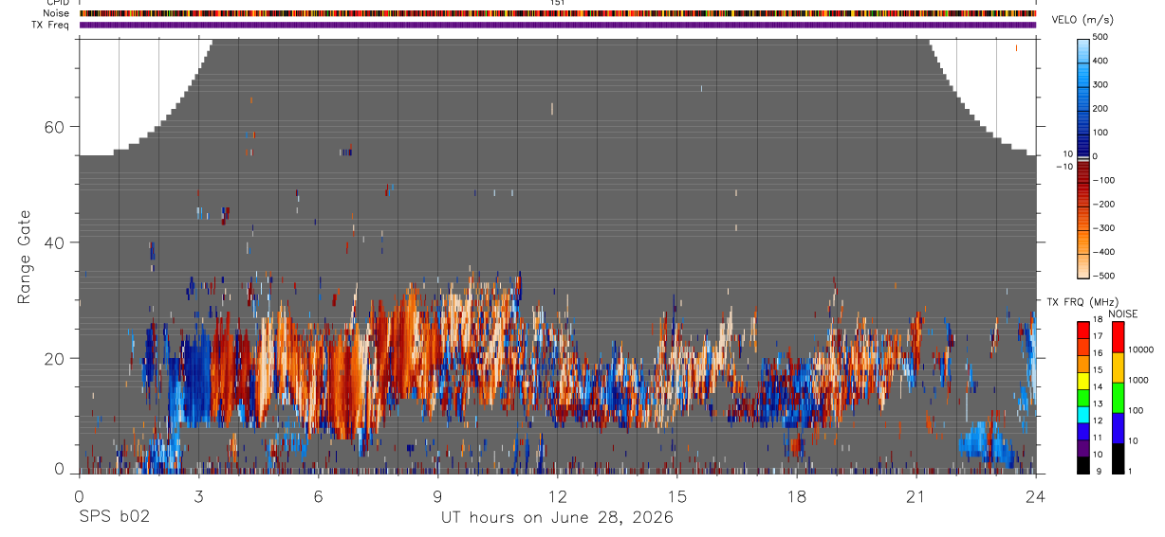Click the purple TX Freq strip

[x=558, y=25]
